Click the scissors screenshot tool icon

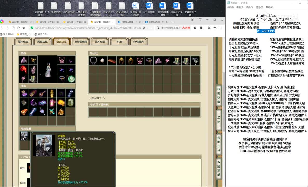point(209,28)
